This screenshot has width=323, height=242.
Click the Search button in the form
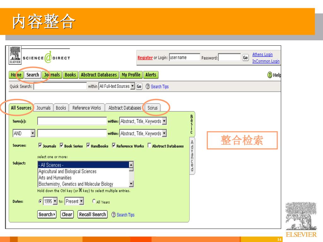(47, 214)
